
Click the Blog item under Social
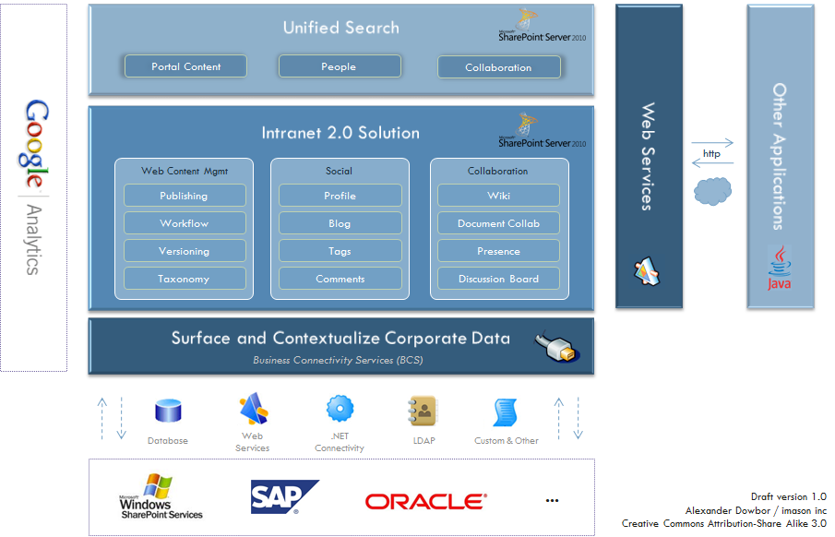coord(340,223)
